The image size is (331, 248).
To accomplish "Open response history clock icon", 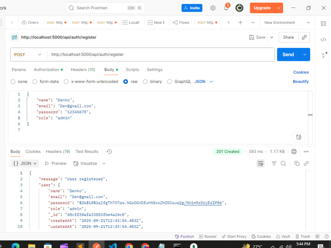I will [x=109, y=151].
